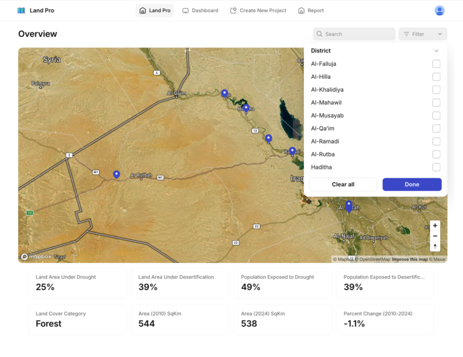
Task: Open the OpenStreetMap attribution link
Action: pyautogui.click(x=373, y=259)
